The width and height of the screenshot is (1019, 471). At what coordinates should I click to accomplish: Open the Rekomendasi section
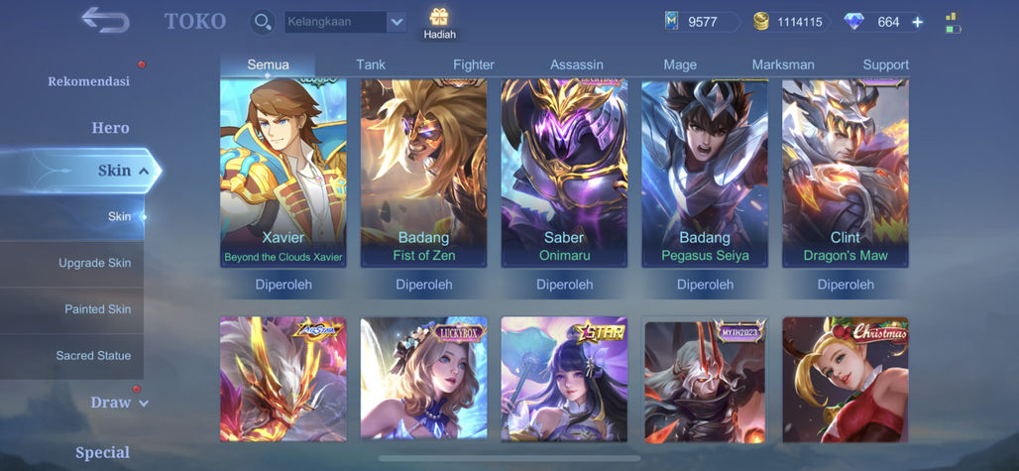tap(89, 81)
